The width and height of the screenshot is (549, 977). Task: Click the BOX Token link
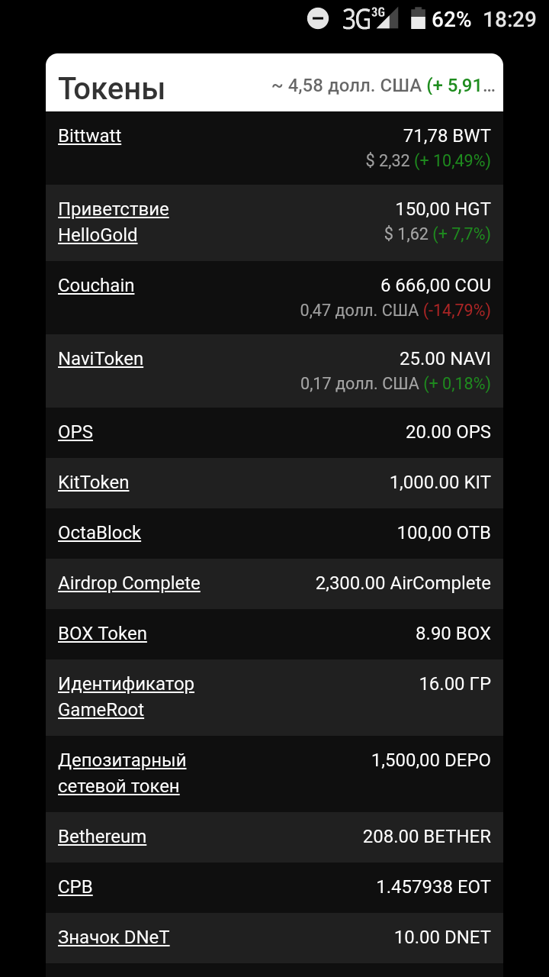point(102,634)
